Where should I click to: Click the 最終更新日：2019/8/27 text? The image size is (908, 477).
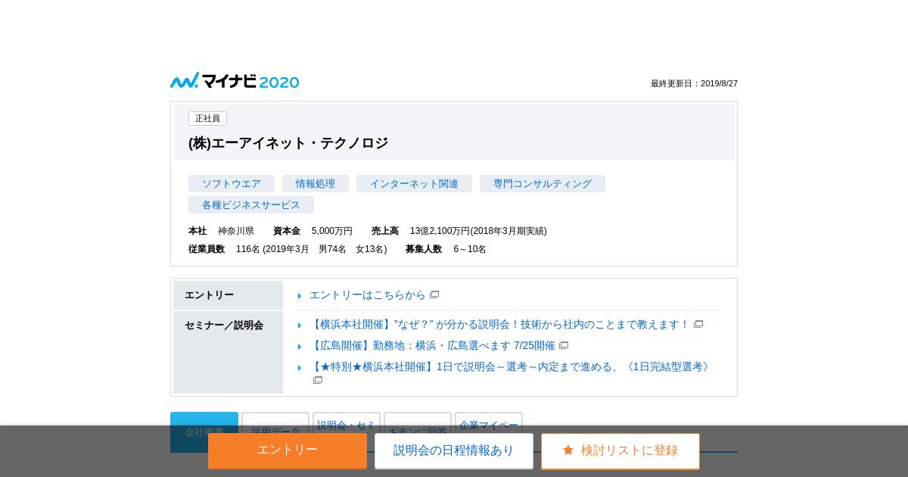pos(694,83)
